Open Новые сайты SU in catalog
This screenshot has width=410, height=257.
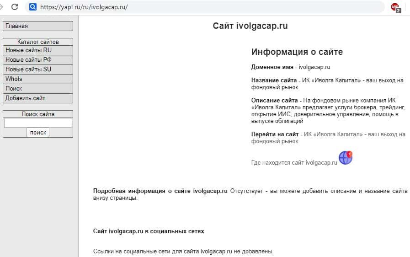[x=38, y=70]
